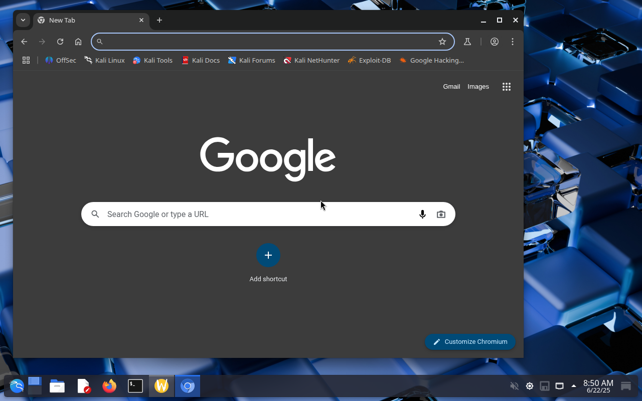Open the Google Hacking bookmark

pyautogui.click(x=431, y=60)
